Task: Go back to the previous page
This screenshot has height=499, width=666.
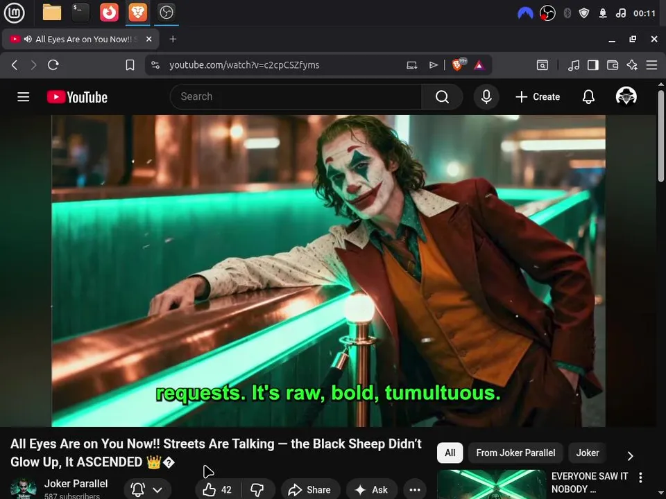Action: pos(15,65)
